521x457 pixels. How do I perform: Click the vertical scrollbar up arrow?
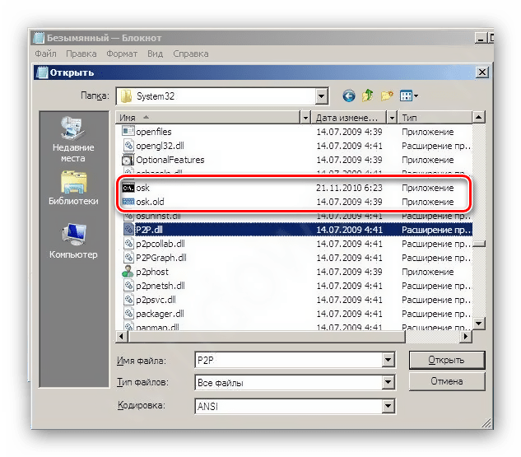(x=478, y=117)
